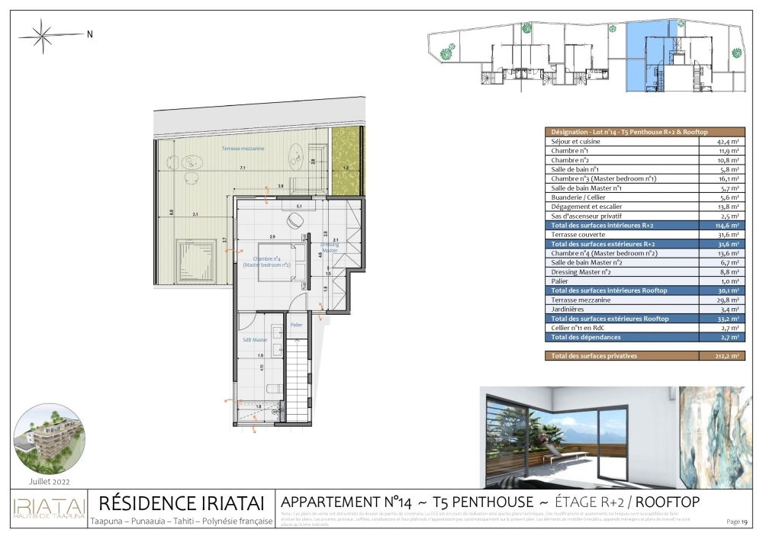Click the north compass rose icon
The height and width of the screenshot is (539, 763).
point(42,34)
